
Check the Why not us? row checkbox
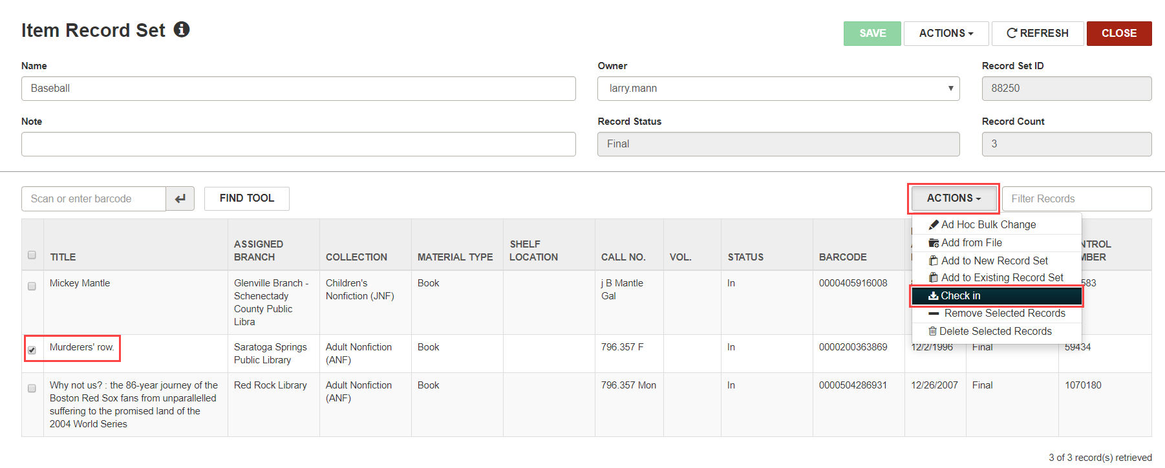(x=32, y=388)
